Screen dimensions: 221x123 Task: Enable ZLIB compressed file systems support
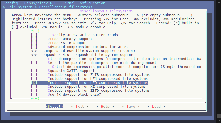[x=34, y=75]
